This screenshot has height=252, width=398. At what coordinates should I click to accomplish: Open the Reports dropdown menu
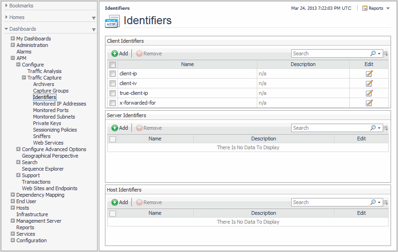pyautogui.click(x=376, y=8)
